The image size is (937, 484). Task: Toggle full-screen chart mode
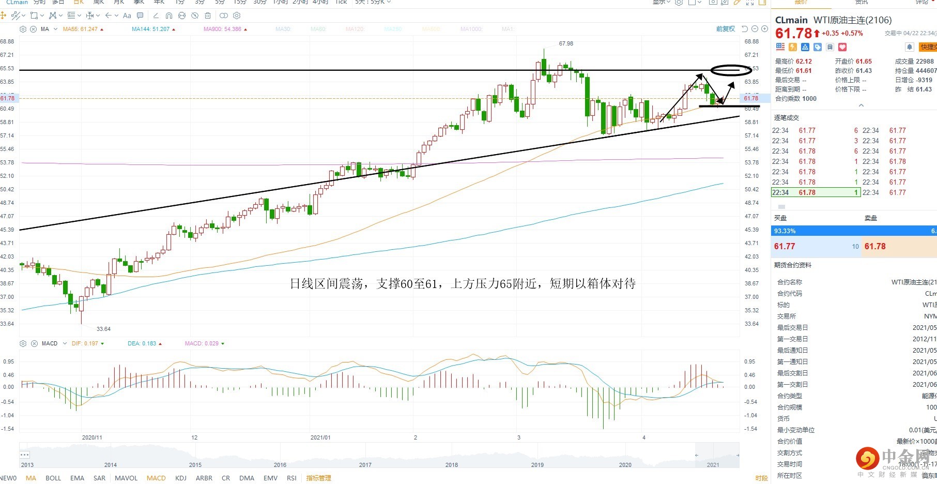pos(750,3)
